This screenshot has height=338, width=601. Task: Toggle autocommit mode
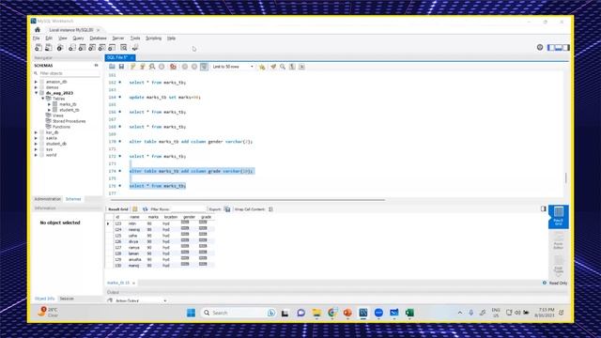coord(204,67)
